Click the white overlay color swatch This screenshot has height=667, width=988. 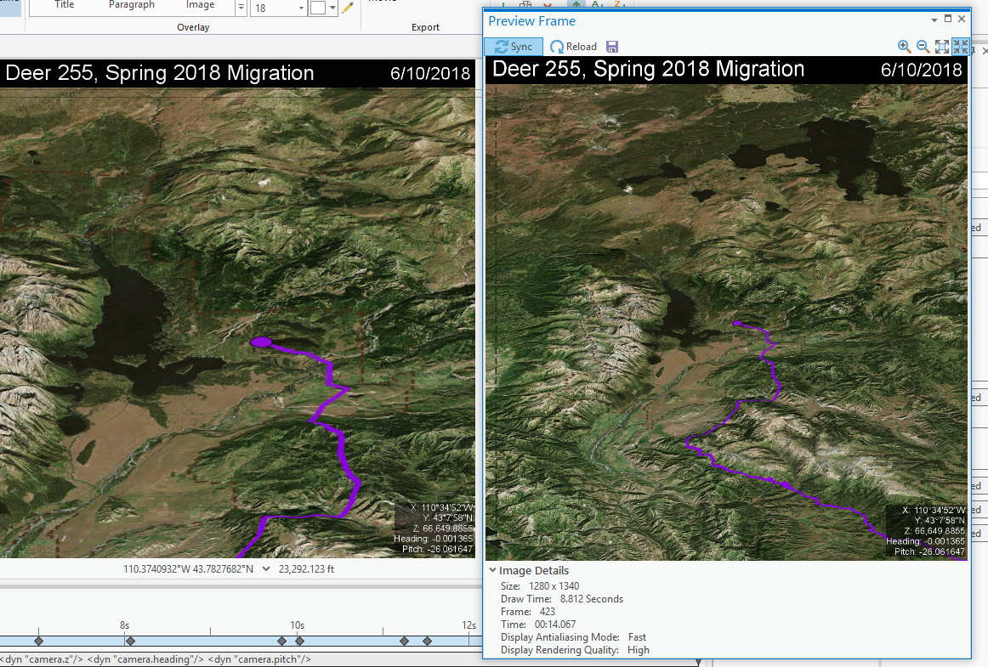tap(318, 8)
